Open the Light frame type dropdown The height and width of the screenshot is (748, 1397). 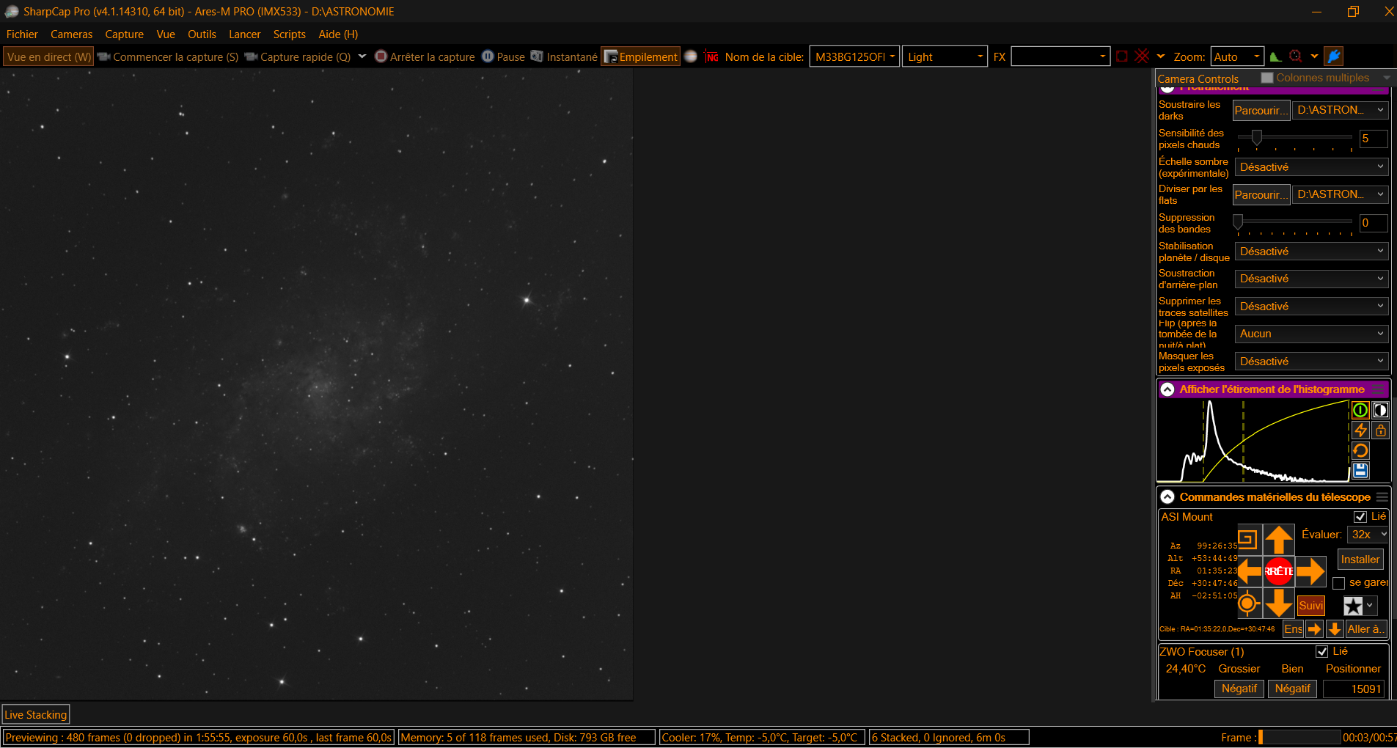pos(945,56)
